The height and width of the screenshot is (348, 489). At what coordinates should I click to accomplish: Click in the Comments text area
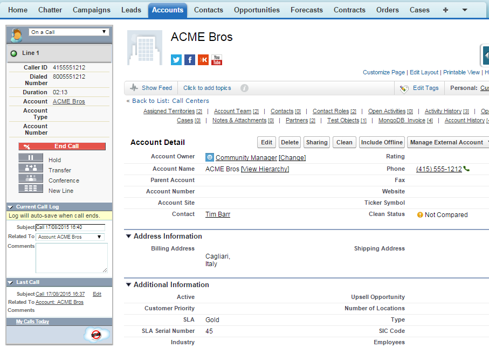point(72,258)
